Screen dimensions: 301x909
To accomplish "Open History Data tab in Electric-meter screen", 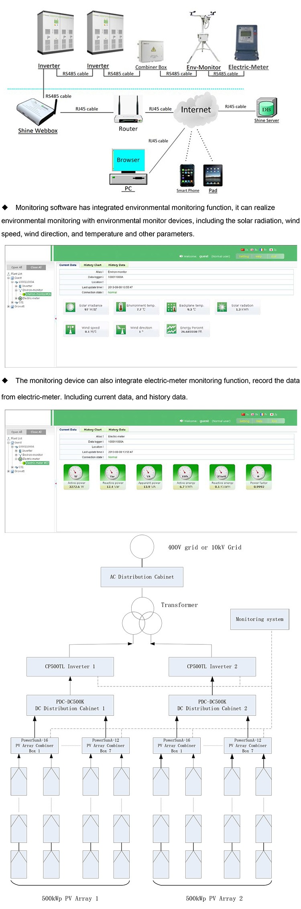I will click(117, 429).
